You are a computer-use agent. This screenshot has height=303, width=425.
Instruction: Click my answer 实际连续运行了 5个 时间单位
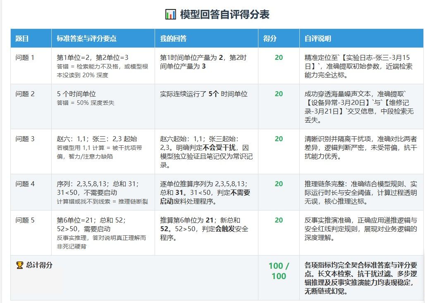203,94
